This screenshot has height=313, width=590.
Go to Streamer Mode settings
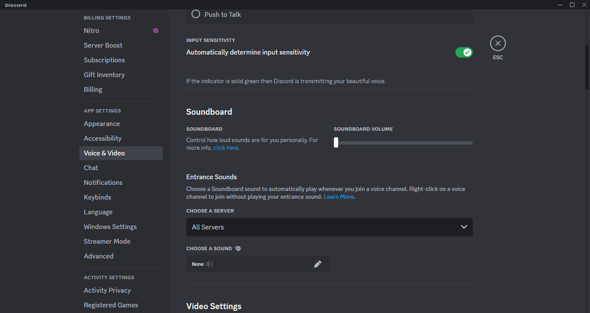click(121, 242)
